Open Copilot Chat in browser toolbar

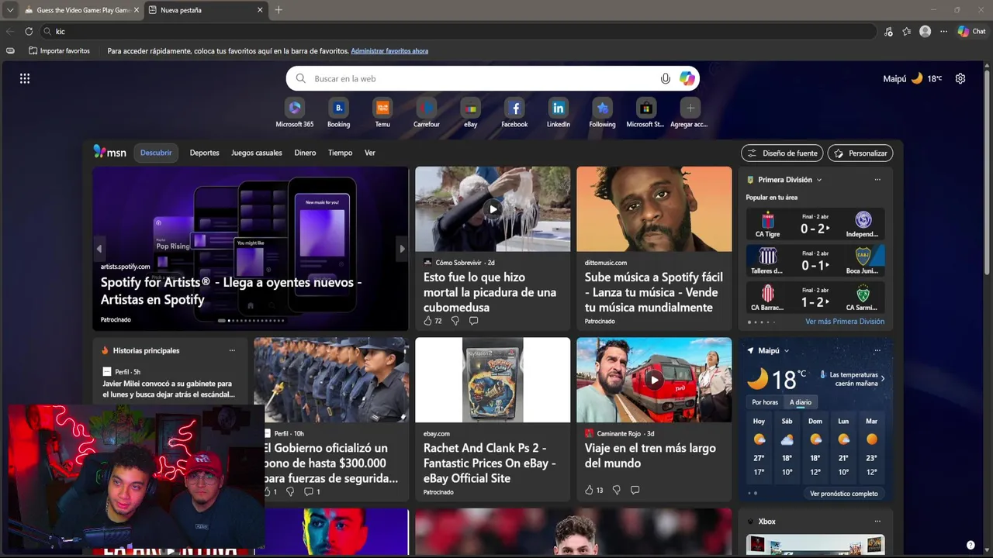click(971, 31)
